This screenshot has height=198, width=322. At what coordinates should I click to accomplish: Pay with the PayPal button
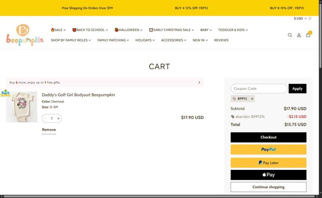[268, 149]
